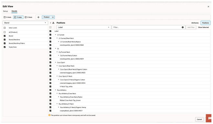Uncheck the Brand/Neckline level checkbox
213x124 pixels.
[x=5, y=40]
